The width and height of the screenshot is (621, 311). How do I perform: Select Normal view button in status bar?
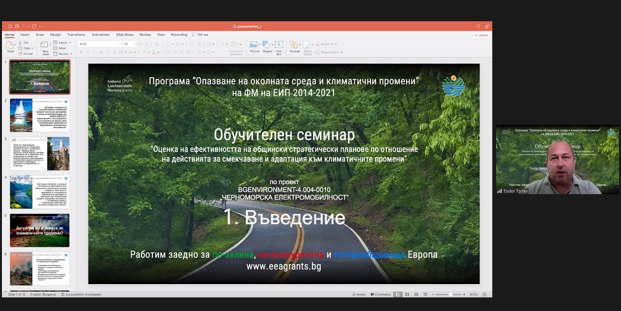[x=398, y=294]
